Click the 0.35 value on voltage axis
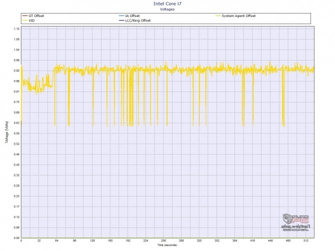Screen dimensions: 335x251 tap(16, 175)
